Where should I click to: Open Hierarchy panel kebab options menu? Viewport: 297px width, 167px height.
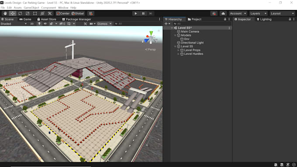[x=229, y=19]
